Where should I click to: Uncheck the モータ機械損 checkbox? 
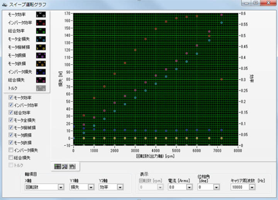pos(11,128)
